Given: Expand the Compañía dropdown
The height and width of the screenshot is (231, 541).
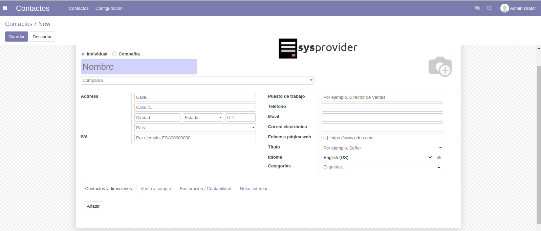Looking at the screenshot, I should coord(197,80).
